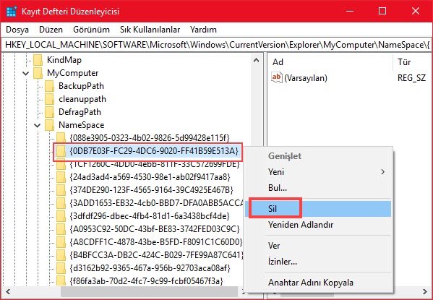
Task: Click the MyComputer folder icon
Action: 38,73
